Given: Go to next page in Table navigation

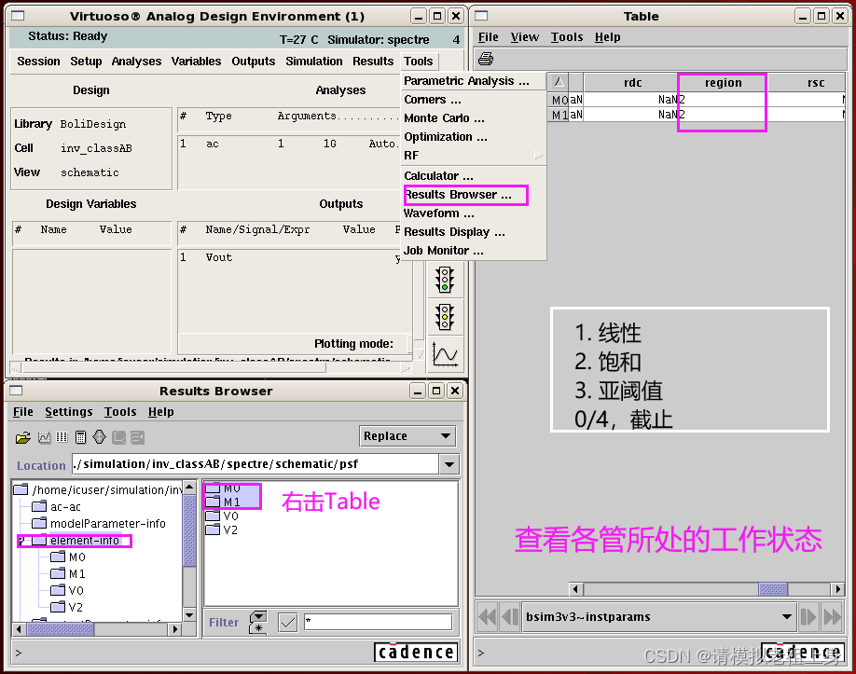Looking at the screenshot, I should tap(808, 617).
